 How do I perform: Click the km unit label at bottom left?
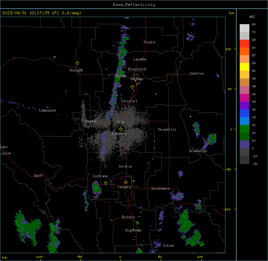(x=5, y=258)
